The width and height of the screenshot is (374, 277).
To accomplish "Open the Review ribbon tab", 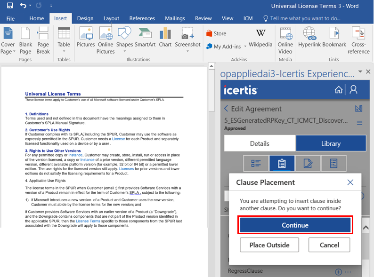I will [203, 18].
